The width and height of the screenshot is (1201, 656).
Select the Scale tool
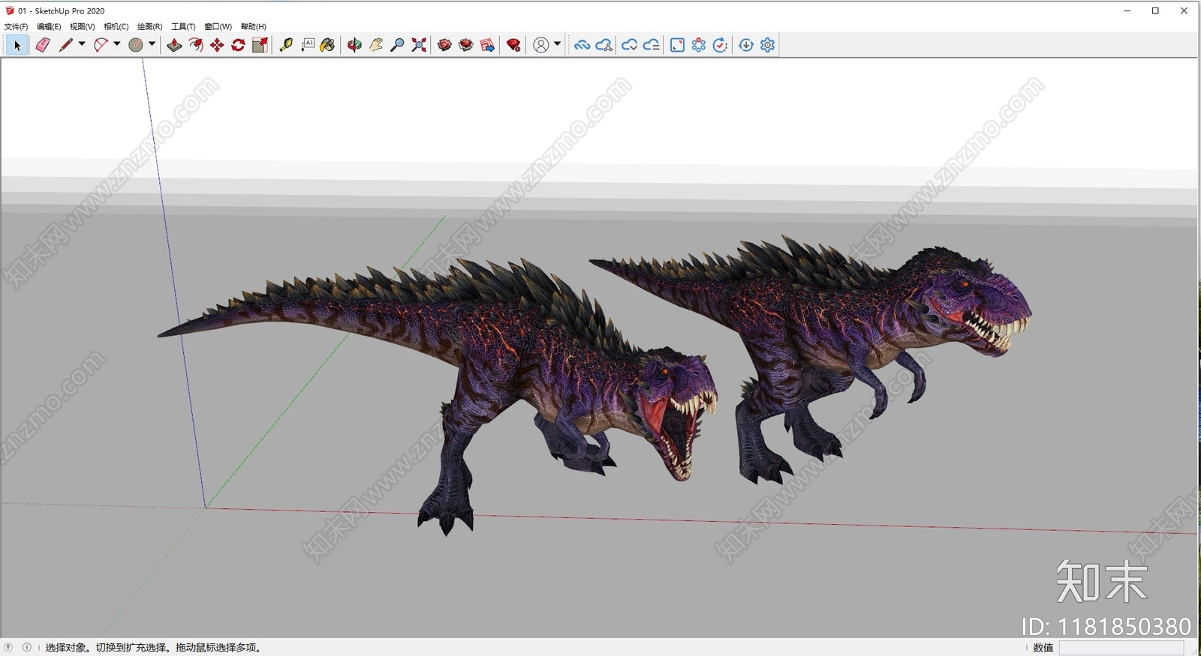(x=260, y=46)
